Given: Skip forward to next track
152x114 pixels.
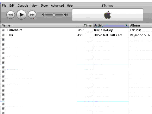Looking at the screenshot, I should (32, 15).
